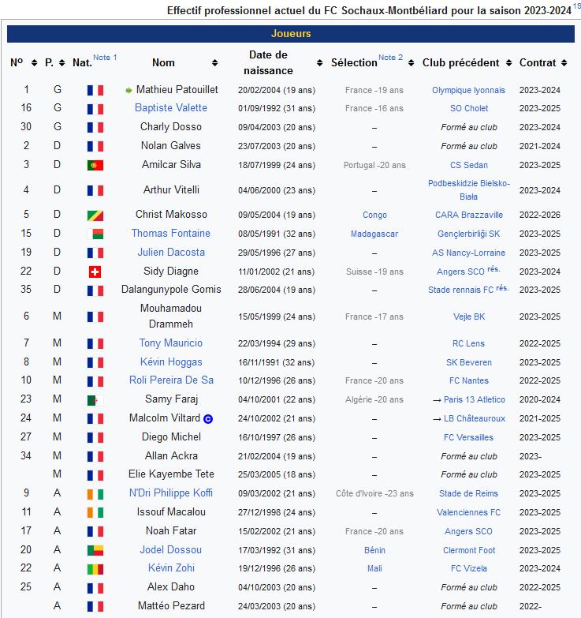
Task: Open Stade rennais FC club link
Action: (x=460, y=290)
